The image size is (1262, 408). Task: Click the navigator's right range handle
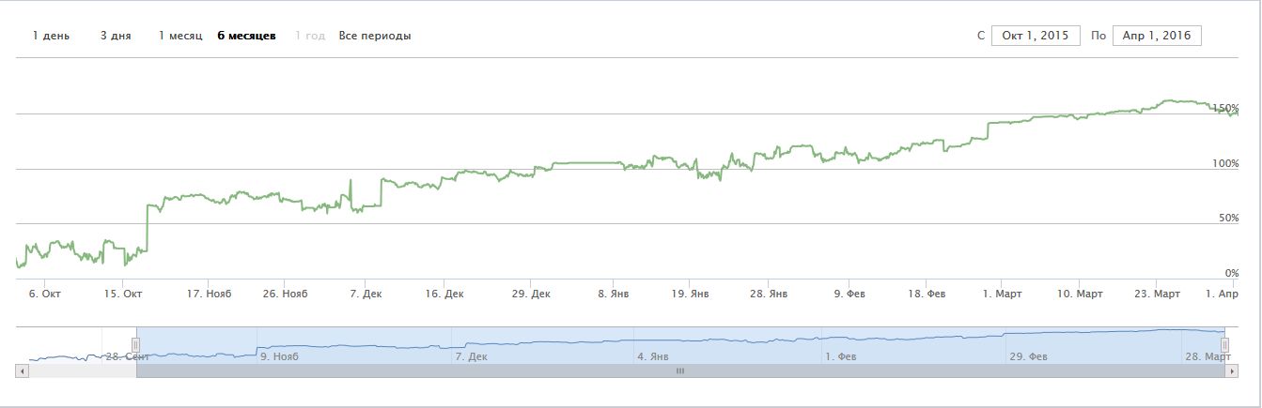1224,345
